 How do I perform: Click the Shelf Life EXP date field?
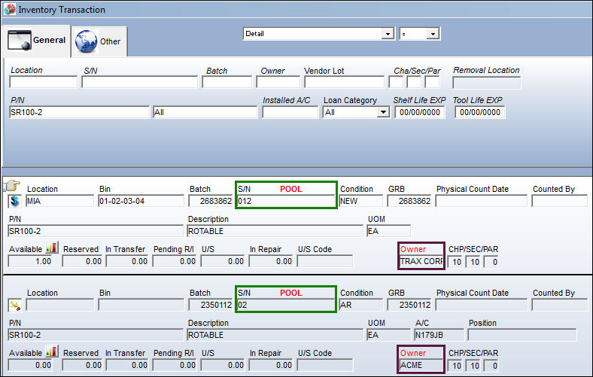[420, 112]
